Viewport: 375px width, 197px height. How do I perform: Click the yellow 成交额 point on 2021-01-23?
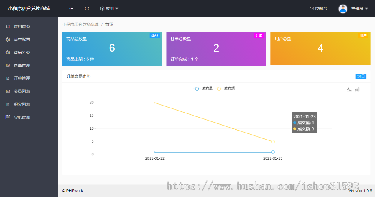pos(272,142)
